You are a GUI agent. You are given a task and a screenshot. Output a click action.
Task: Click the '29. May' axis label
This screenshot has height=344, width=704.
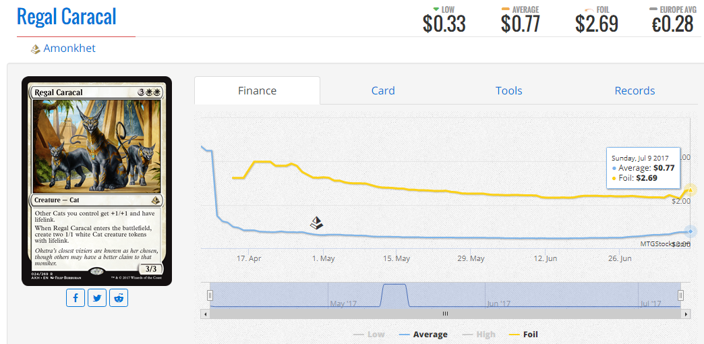pyautogui.click(x=471, y=259)
